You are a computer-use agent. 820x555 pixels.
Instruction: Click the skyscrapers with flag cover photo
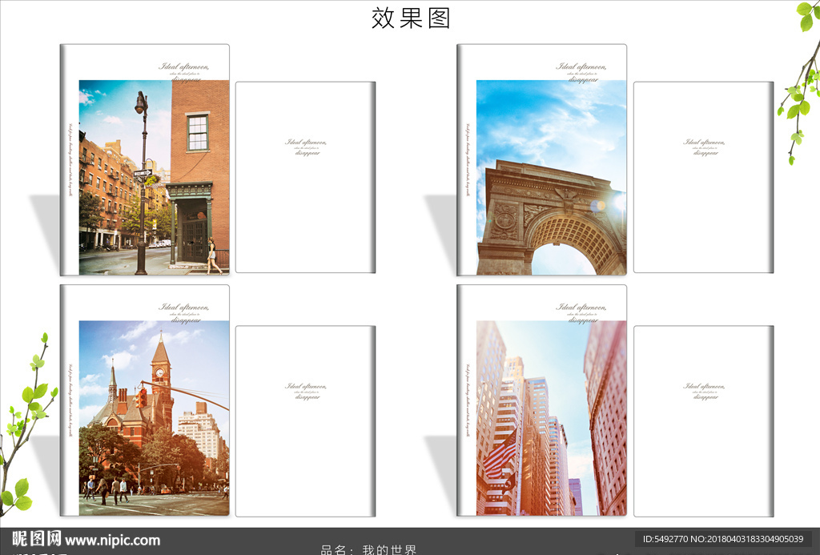551,418
